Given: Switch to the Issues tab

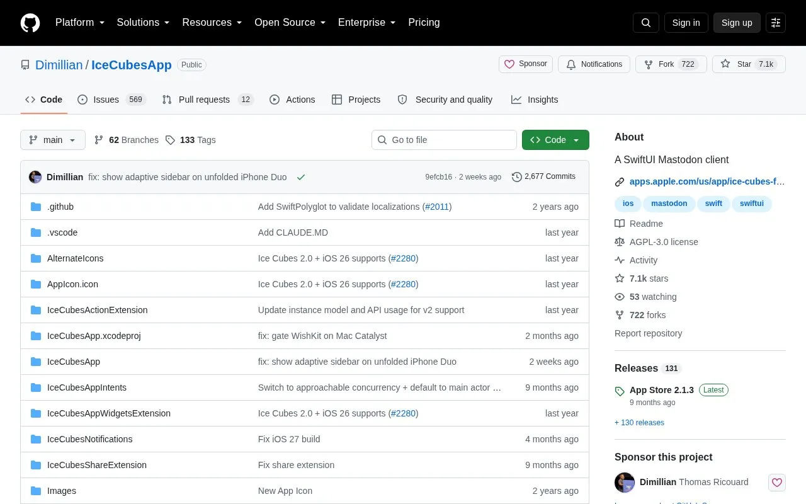Looking at the screenshot, I should tap(111, 100).
